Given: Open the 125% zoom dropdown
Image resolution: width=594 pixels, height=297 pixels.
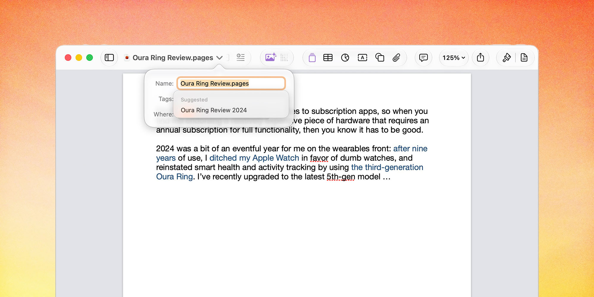Looking at the screenshot, I should click(x=454, y=58).
